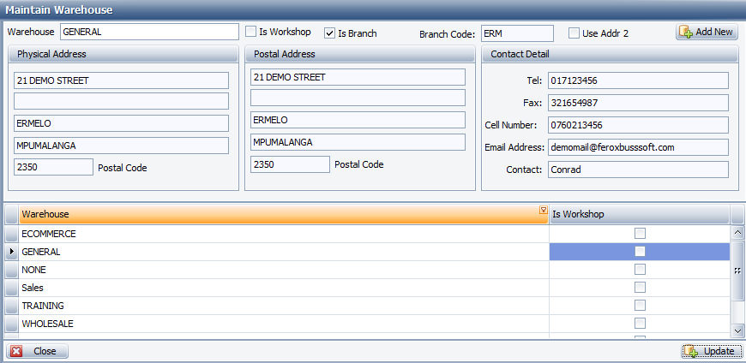
Task: Click the Cell Number field
Action: [x=638, y=125]
